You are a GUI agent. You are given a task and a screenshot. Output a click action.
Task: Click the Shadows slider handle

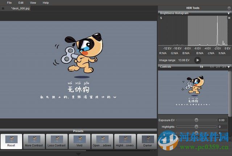coord(196,133)
